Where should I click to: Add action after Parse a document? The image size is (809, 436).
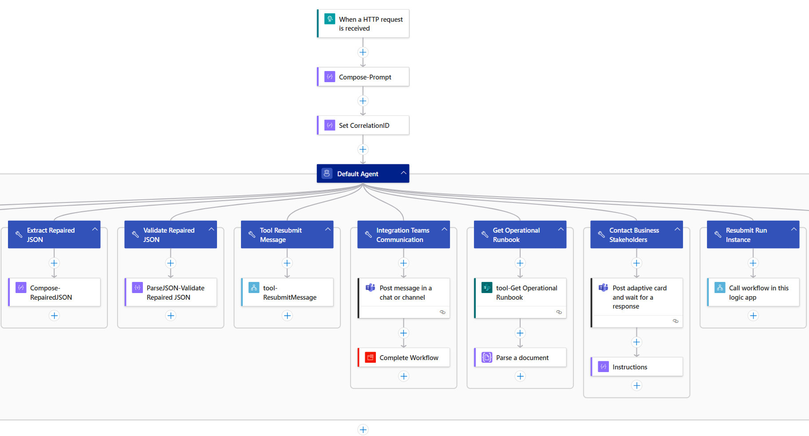[x=520, y=377]
